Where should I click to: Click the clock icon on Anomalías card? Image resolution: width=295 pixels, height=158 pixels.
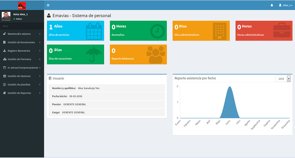[x=158, y=31]
